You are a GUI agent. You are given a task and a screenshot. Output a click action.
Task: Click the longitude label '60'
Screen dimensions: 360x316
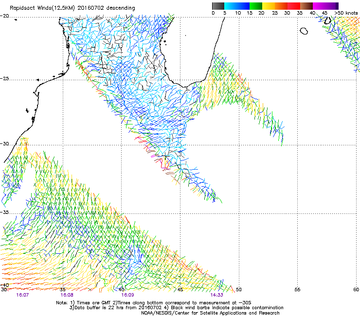coord(356,290)
